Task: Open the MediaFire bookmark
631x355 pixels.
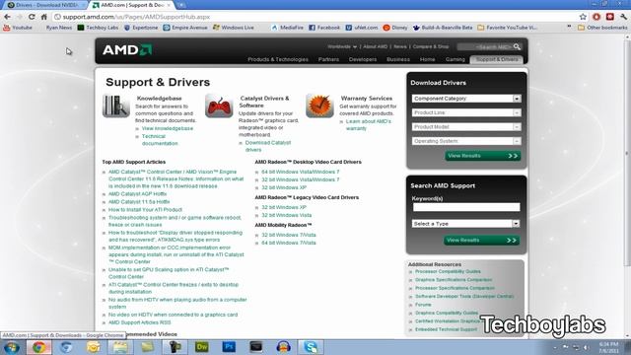Action: click(x=287, y=28)
